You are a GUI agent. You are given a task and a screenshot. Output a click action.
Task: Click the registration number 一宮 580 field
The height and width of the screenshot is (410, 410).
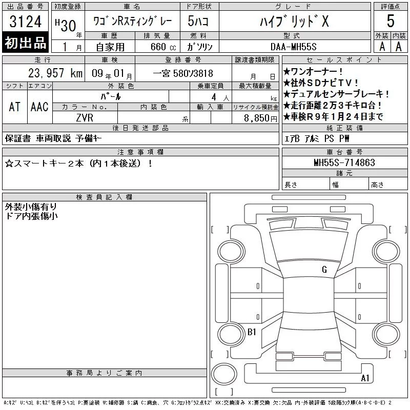(183, 73)
